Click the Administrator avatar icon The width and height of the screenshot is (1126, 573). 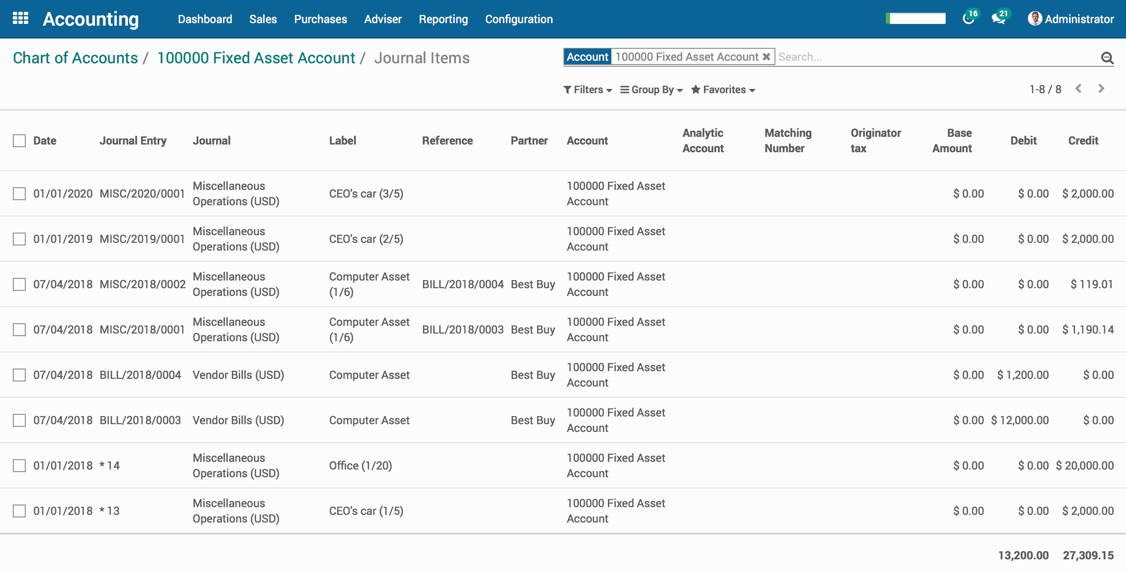tap(1034, 19)
